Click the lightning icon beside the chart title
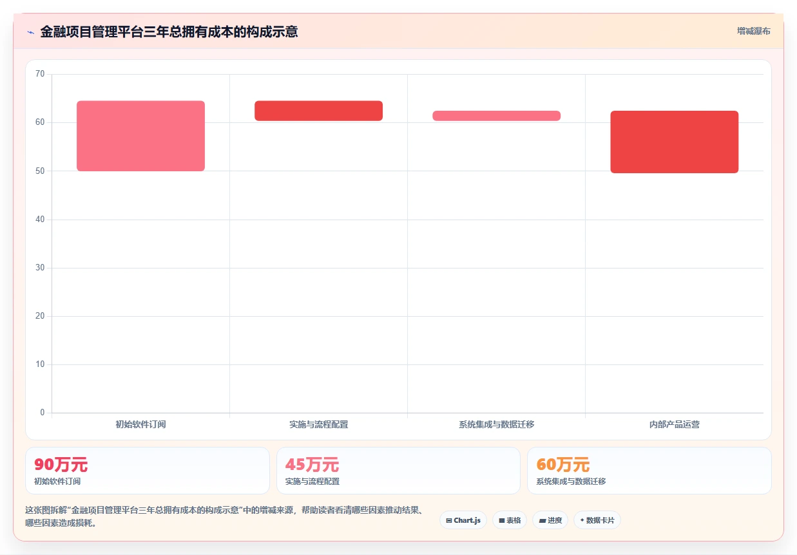 pyautogui.click(x=30, y=32)
